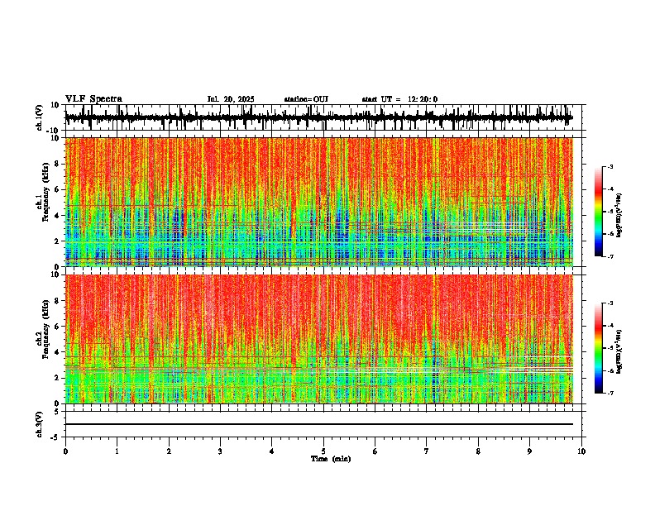Click the "ch.1(V)" axis label at top
Image resolution: width=655 pixels, height=506 pixels.
40,117
